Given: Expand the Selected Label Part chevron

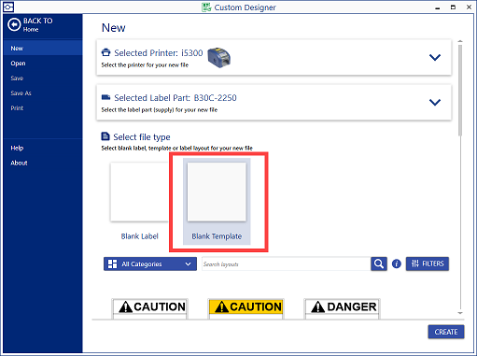Looking at the screenshot, I should tap(435, 102).
